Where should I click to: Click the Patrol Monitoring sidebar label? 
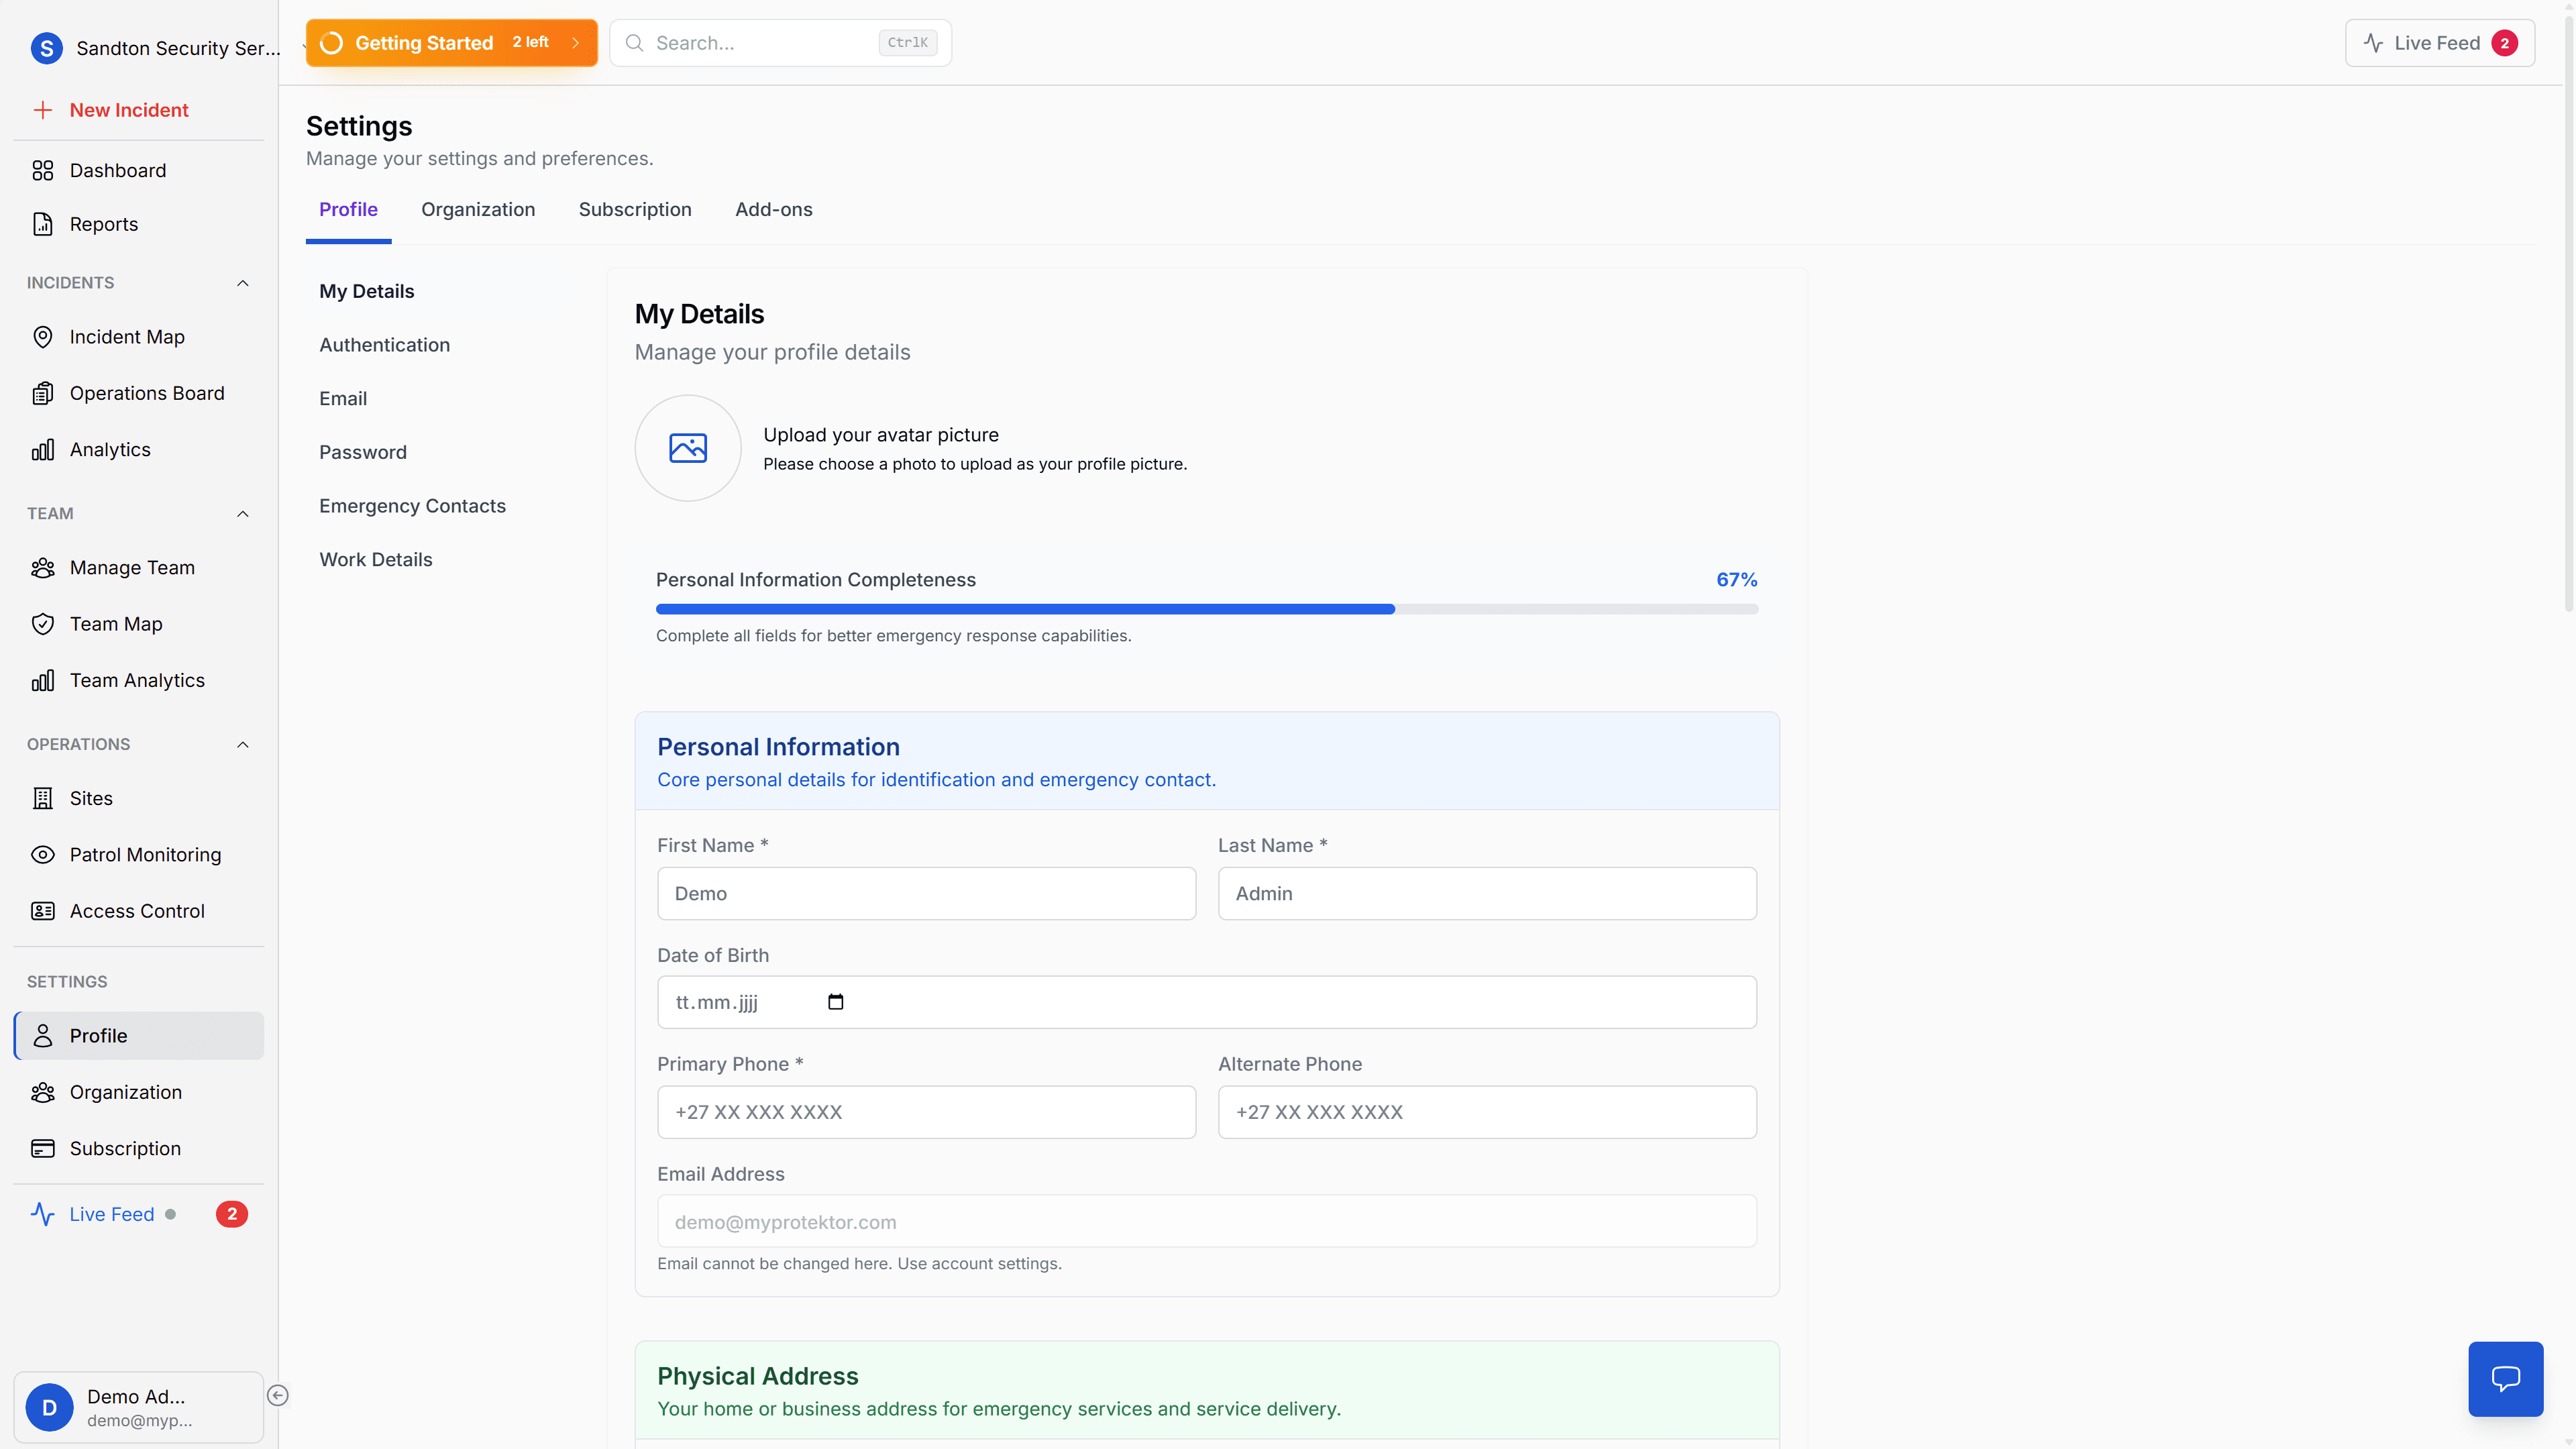[x=146, y=855]
